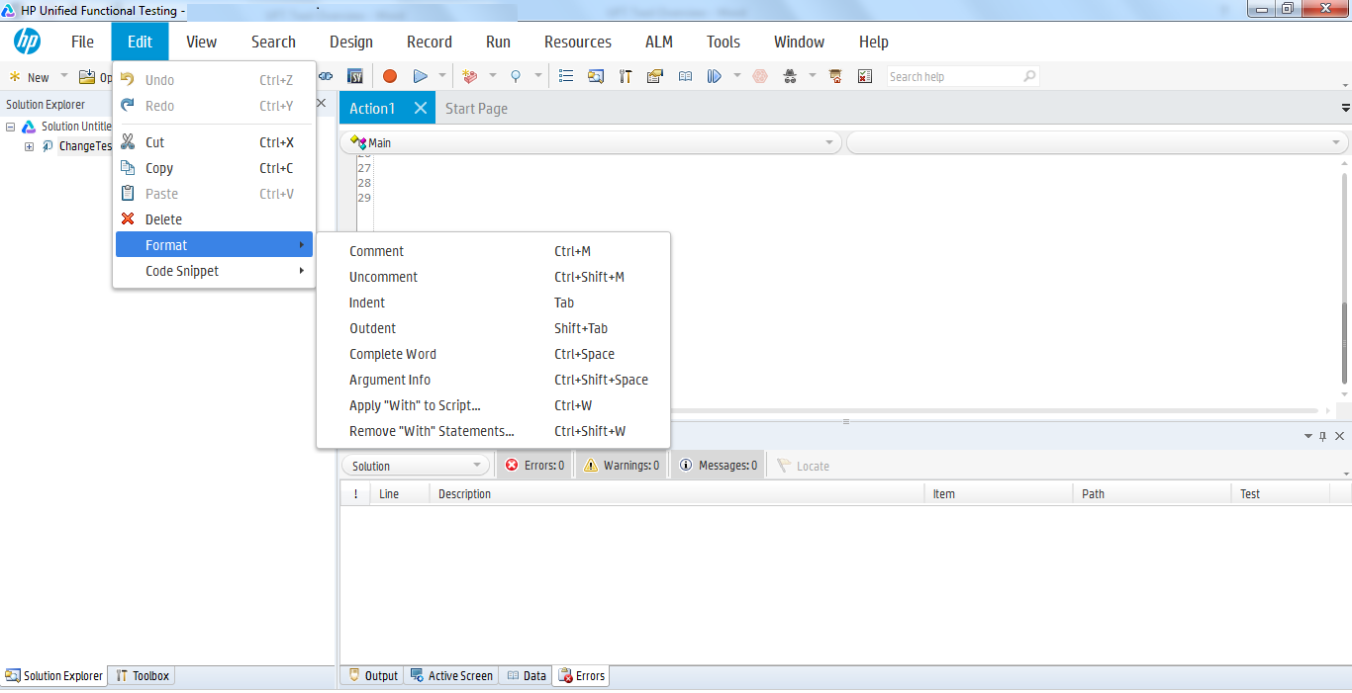
Task: Click the Errors count indicator
Action: pyautogui.click(x=533, y=465)
